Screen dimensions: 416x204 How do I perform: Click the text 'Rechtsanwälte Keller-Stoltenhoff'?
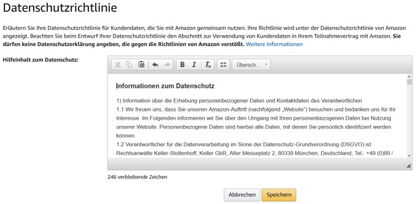pos(157,153)
